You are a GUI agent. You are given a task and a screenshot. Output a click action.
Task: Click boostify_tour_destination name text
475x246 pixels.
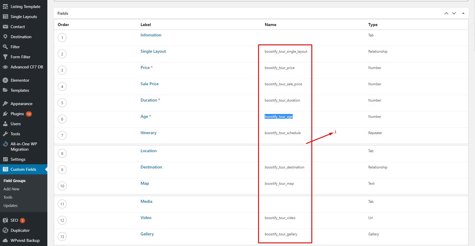coord(284,167)
